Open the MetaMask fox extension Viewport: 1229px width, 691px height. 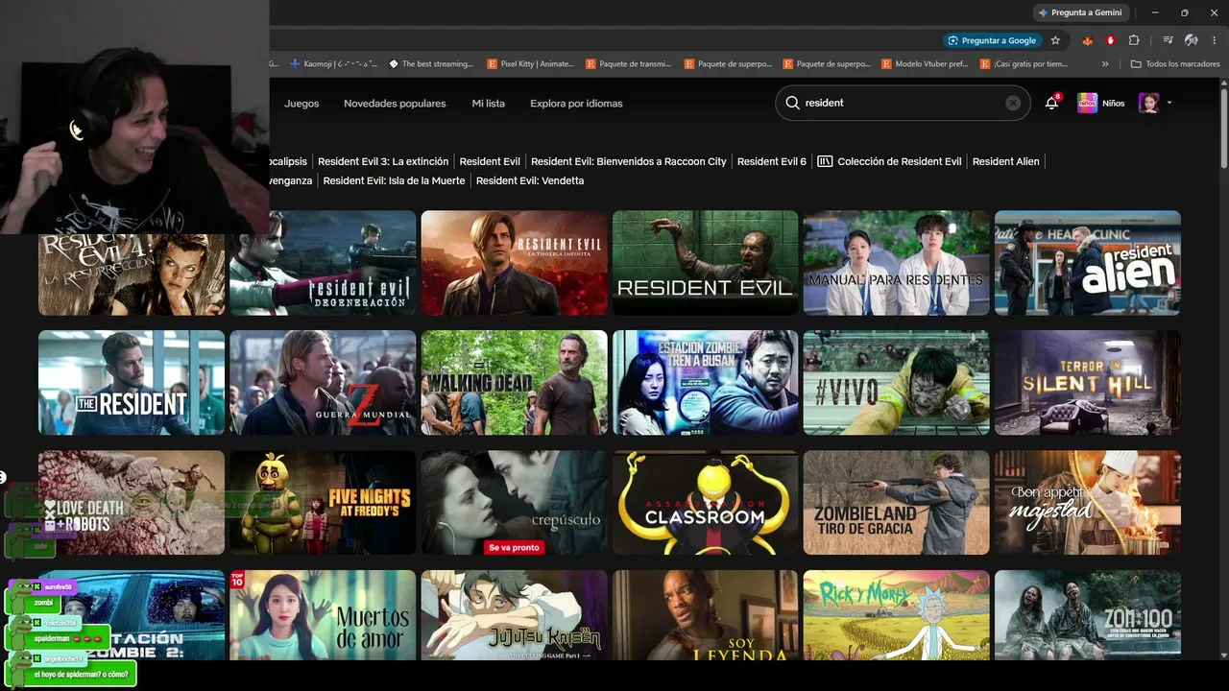tap(1088, 40)
